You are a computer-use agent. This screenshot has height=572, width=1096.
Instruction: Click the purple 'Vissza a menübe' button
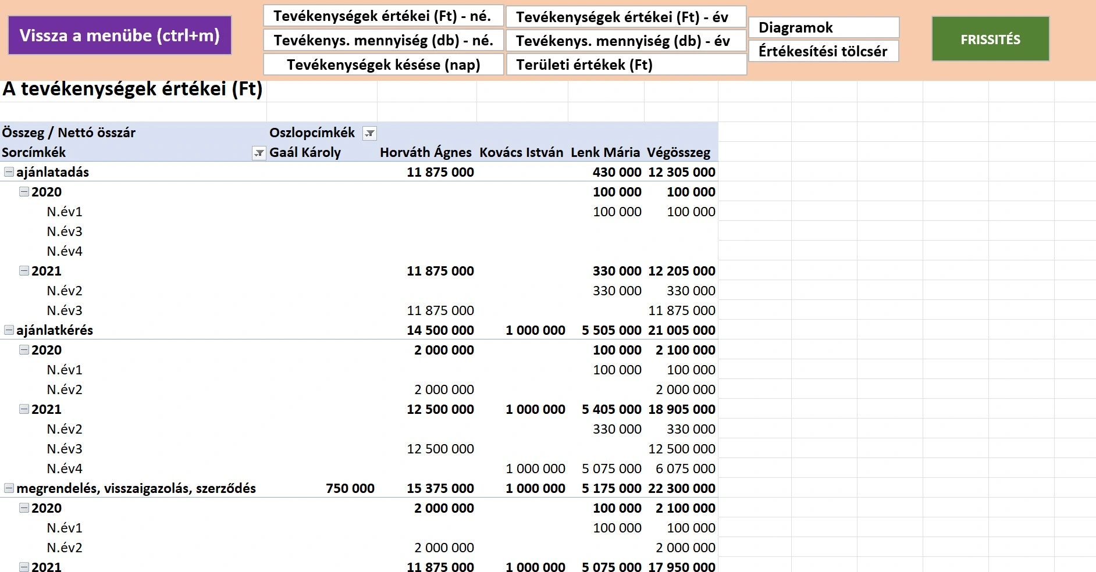coord(120,35)
